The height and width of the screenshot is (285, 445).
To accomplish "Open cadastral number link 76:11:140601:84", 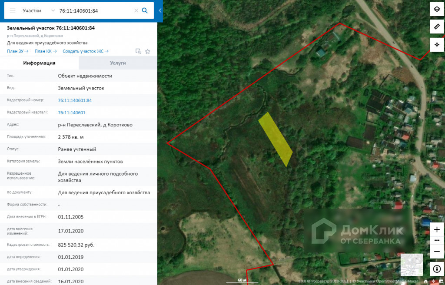I will [x=75, y=100].
